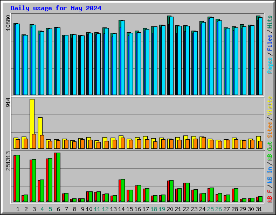Click the cyan pages bar for day 25
The width and height of the screenshot is (276, 215).
212,56
